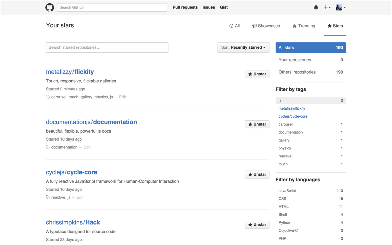Image resolution: width=392 pixels, height=245 pixels.
Task: Click the GitHub octocat logo
Action: (x=50, y=7)
